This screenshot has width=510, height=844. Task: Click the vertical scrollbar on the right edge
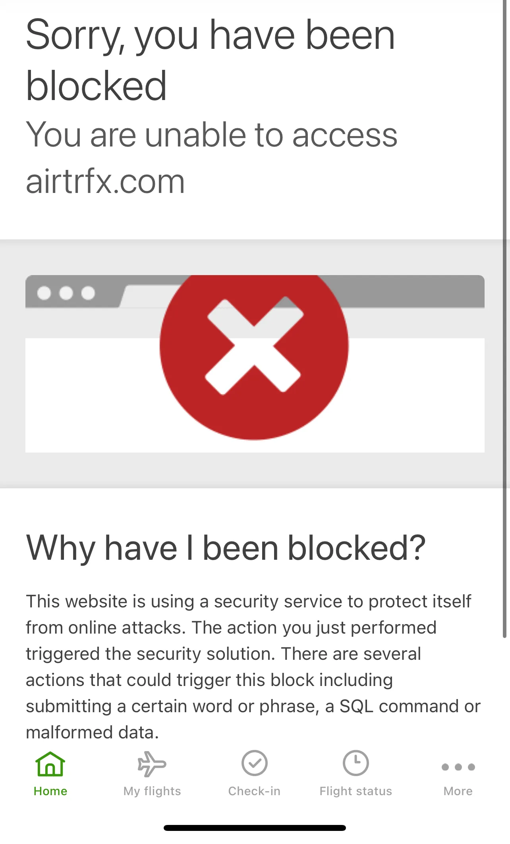(505, 318)
